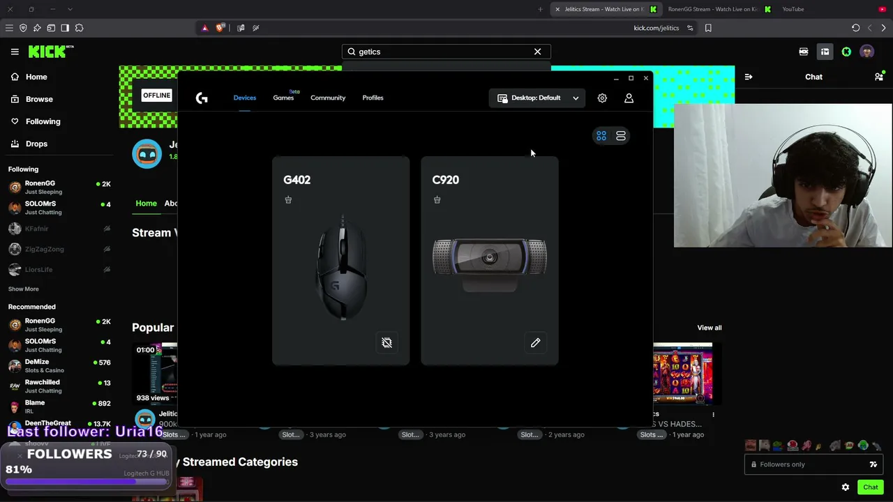Click the small icon under the G402 name

pos(288,200)
